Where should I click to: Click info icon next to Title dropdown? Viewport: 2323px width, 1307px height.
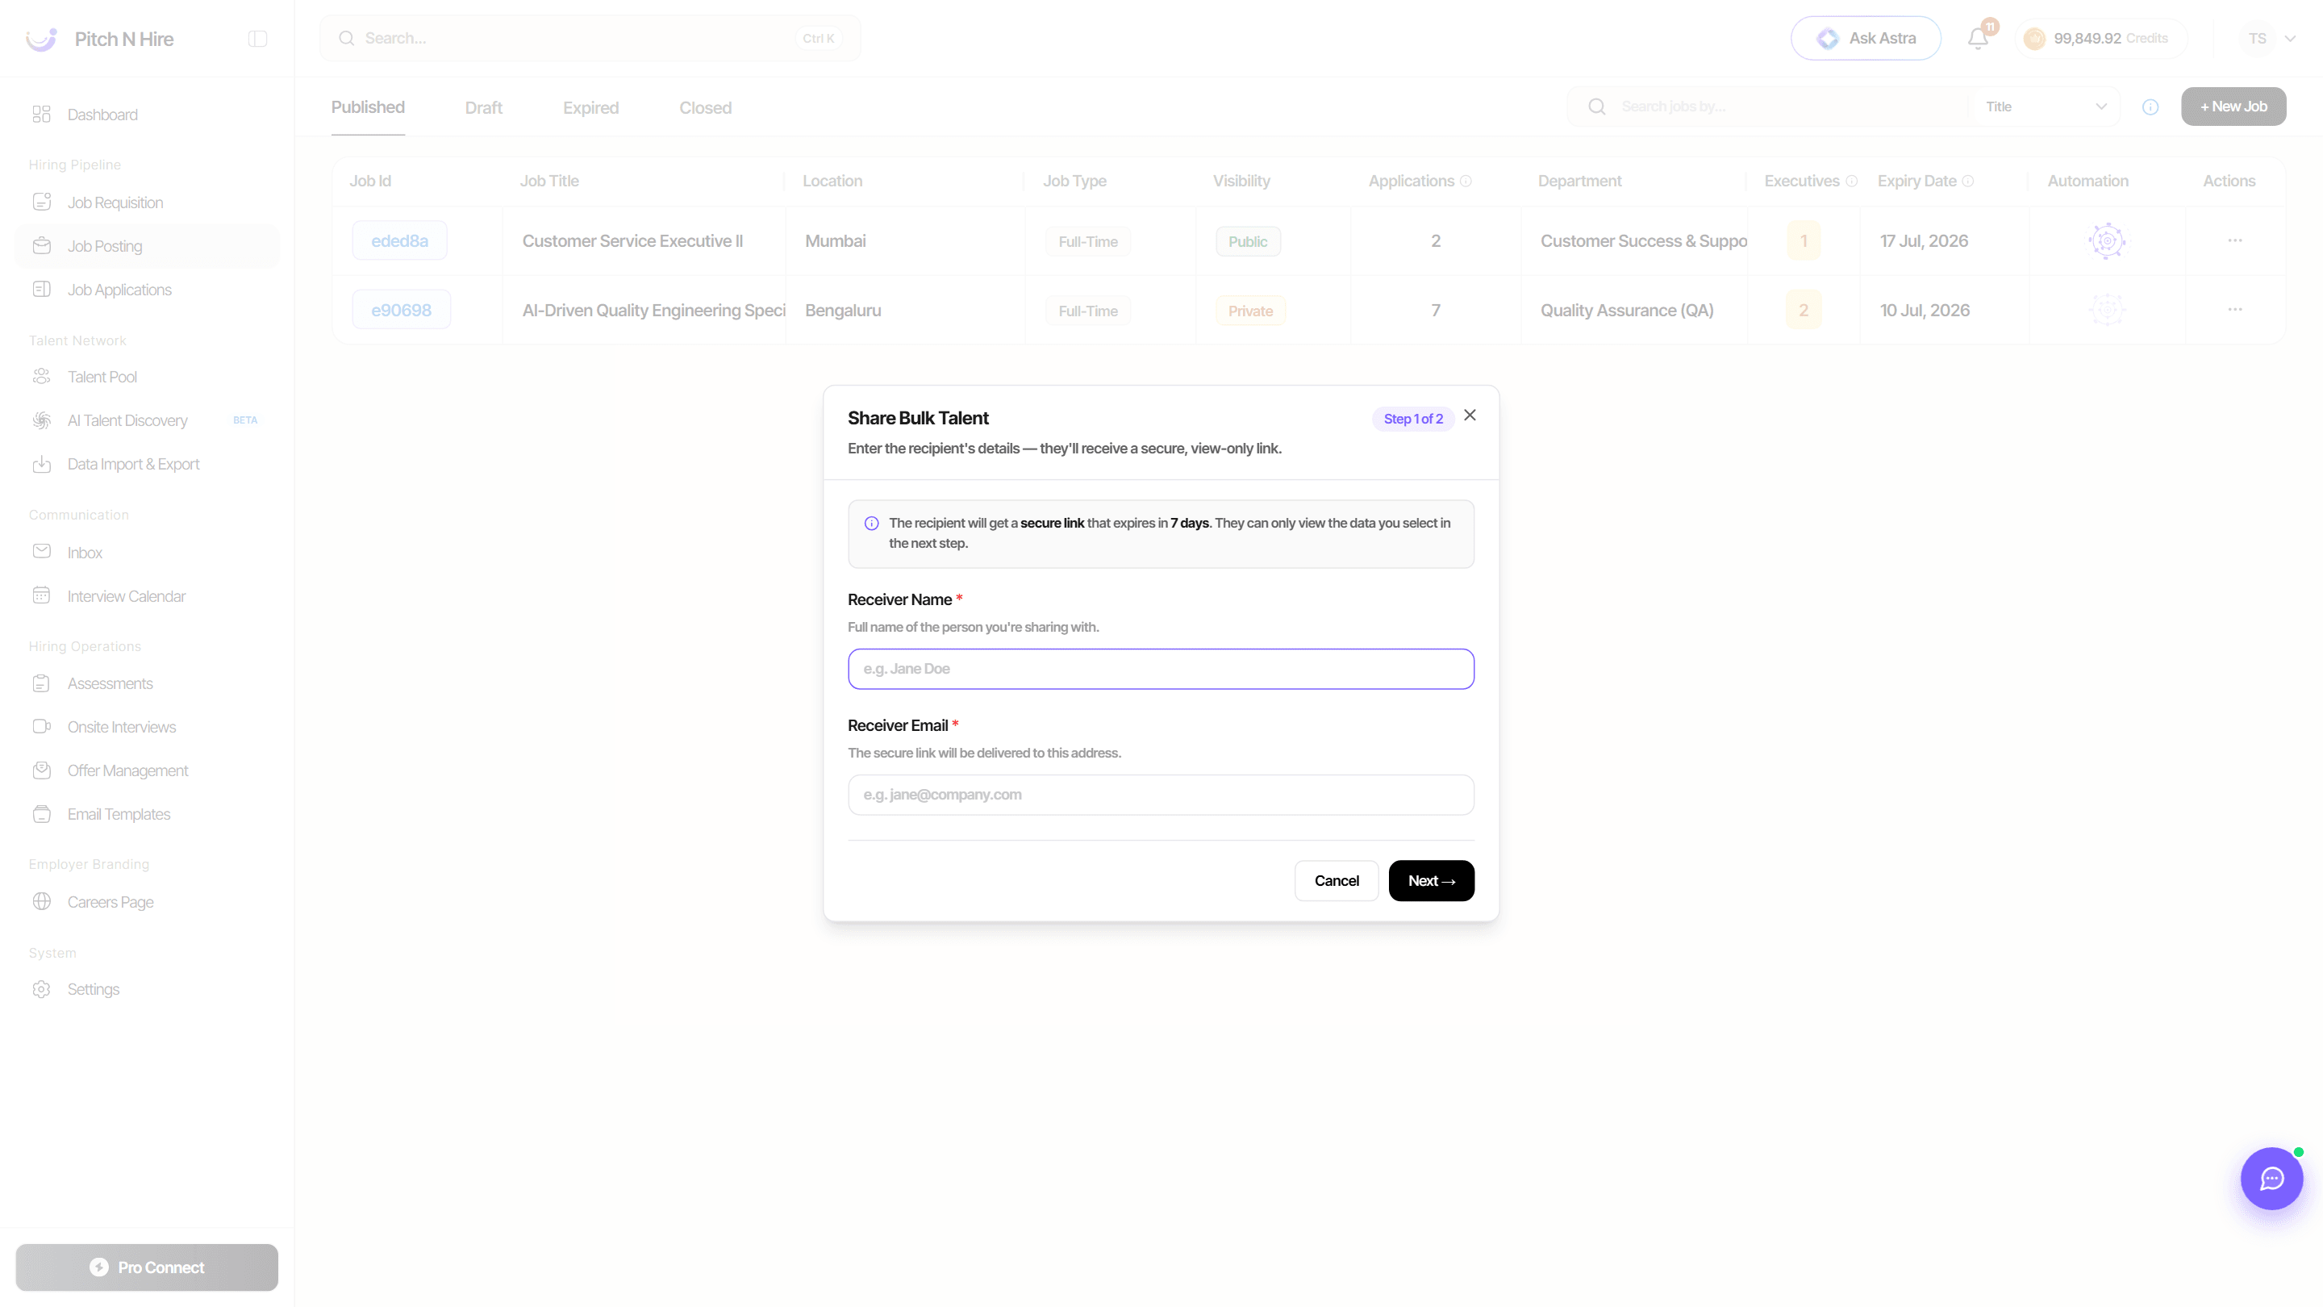click(2150, 107)
